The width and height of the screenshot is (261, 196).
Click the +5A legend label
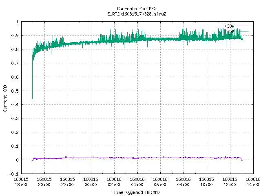click(230, 31)
